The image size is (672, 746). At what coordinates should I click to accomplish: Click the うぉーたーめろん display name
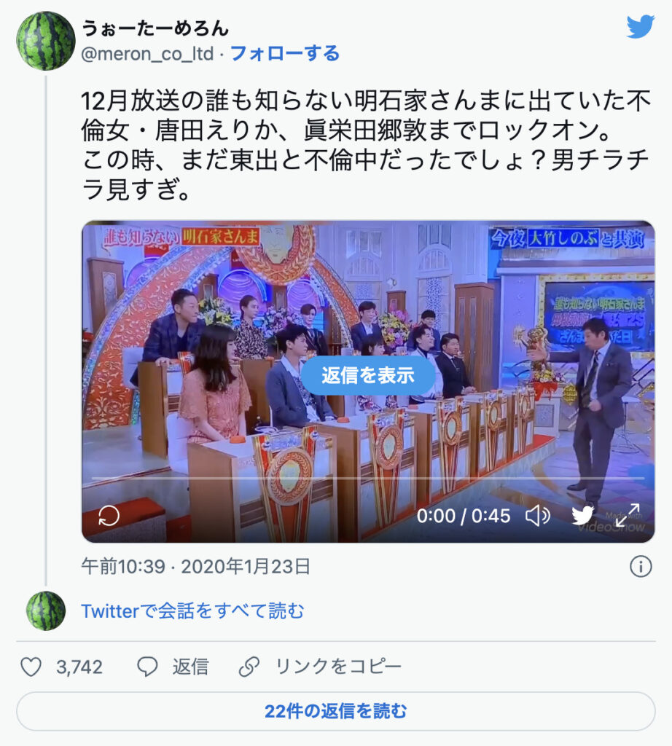click(x=155, y=28)
